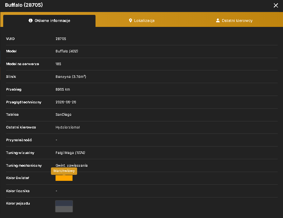Click the mileage value in km
283x218 pixels.
63,90
